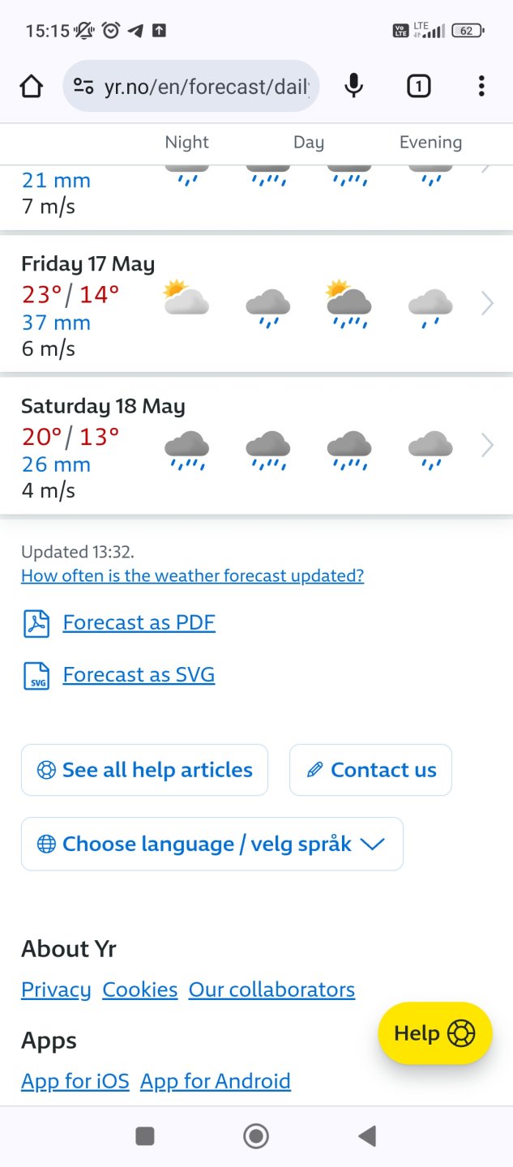Tap the browser home icon

(x=32, y=86)
